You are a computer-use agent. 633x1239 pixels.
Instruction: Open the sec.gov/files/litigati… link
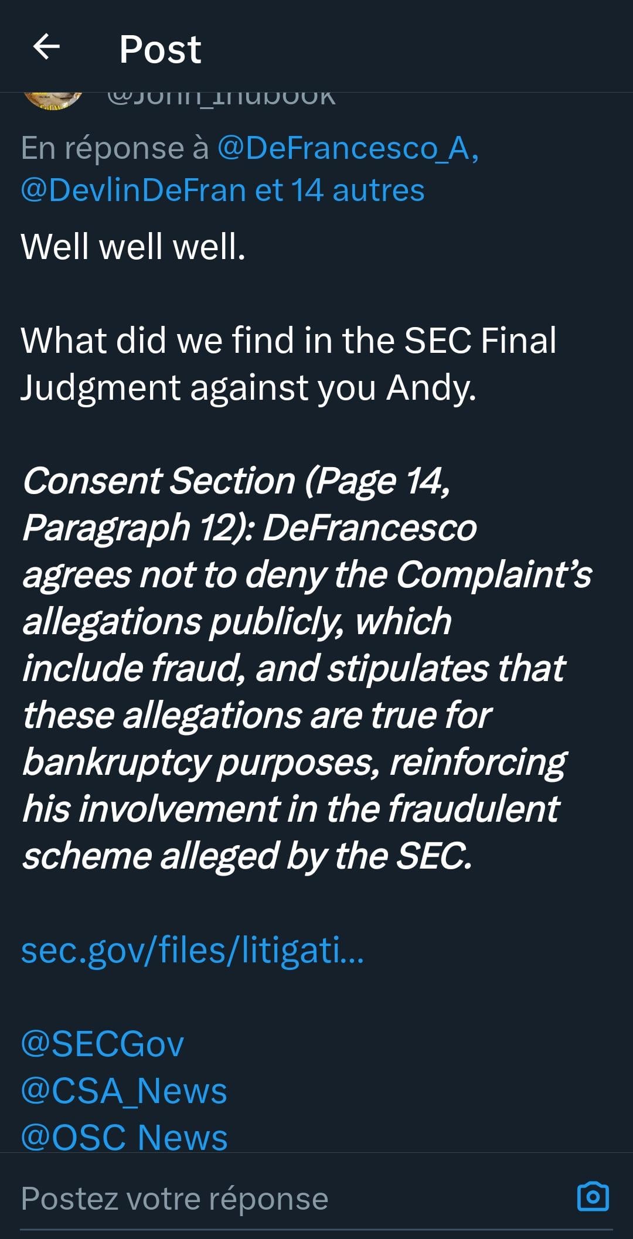click(192, 950)
